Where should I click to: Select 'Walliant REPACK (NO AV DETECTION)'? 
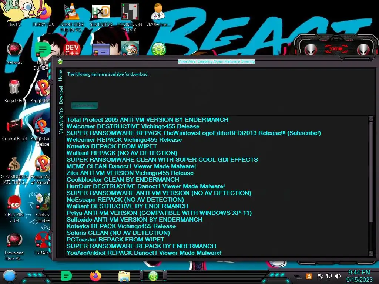coord(122,153)
